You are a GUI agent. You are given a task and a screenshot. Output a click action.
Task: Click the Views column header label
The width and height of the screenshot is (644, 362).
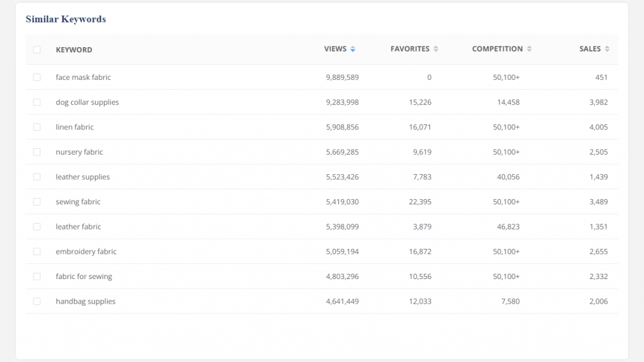click(335, 49)
